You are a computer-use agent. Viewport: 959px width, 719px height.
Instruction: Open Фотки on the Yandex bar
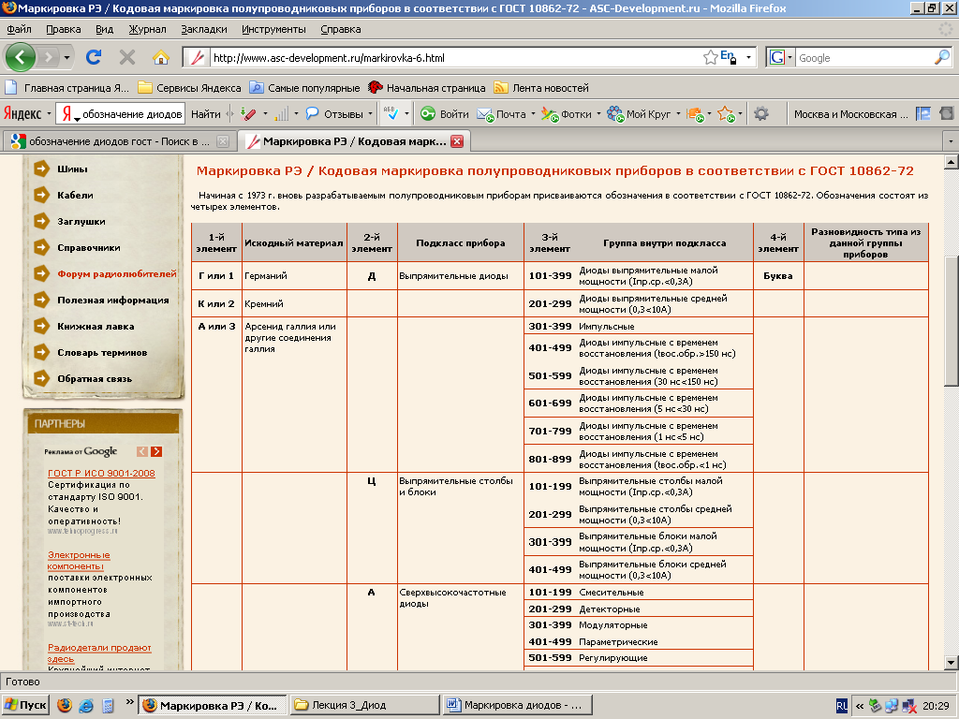pos(567,114)
